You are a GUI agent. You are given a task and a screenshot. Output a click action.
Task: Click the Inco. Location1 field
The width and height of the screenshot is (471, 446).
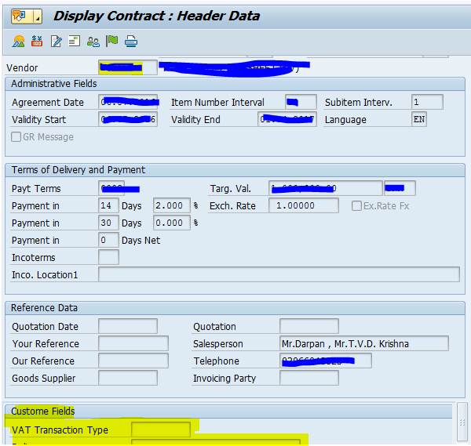coord(279,274)
